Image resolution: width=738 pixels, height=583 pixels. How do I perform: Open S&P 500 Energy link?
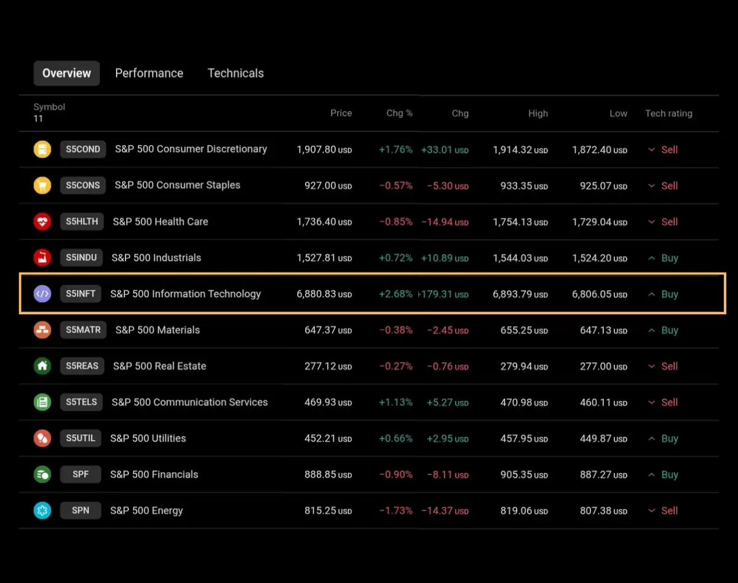[x=146, y=510]
